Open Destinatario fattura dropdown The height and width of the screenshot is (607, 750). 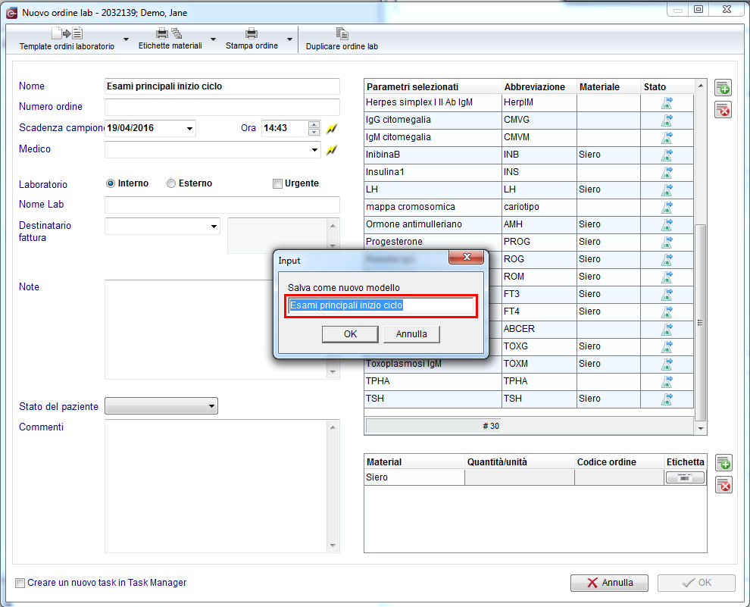pyautogui.click(x=214, y=227)
